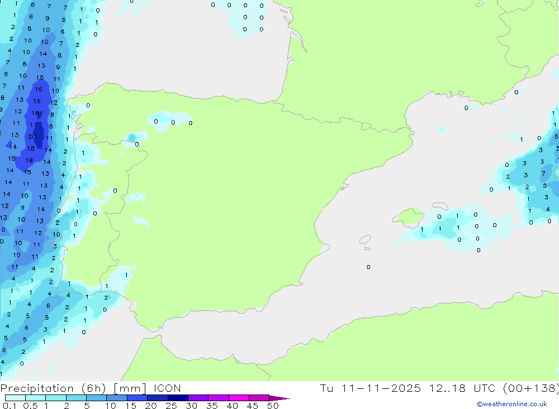The width and height of the screenshot is (559, 409).
Task: Click the '20' mm peak value on map
Action: pos(32,137)
